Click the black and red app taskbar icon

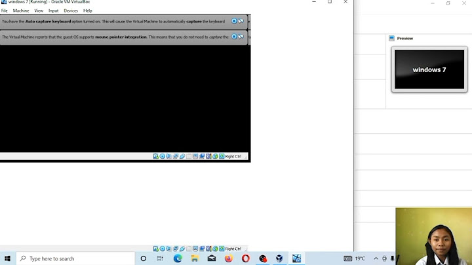point(263,258)
